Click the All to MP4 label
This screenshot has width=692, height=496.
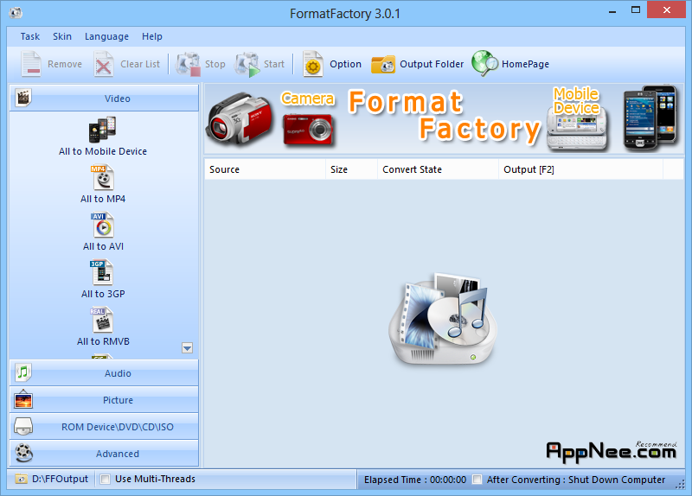click(103, 199)
